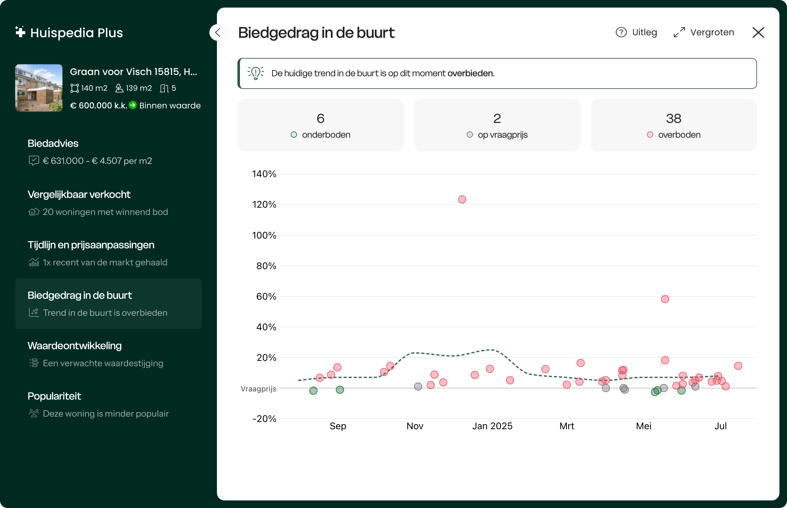Click the lightbulb trend tip icon
The height and width of the screenshot is (508, 787).
(256, 73)
